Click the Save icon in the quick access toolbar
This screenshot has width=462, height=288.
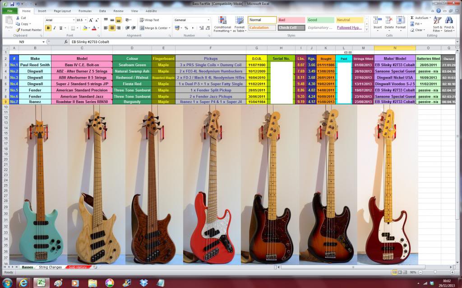click(x=12, y=4)
